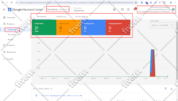
Task: Open the notifications bell icon
Action: tap(134, 9)
